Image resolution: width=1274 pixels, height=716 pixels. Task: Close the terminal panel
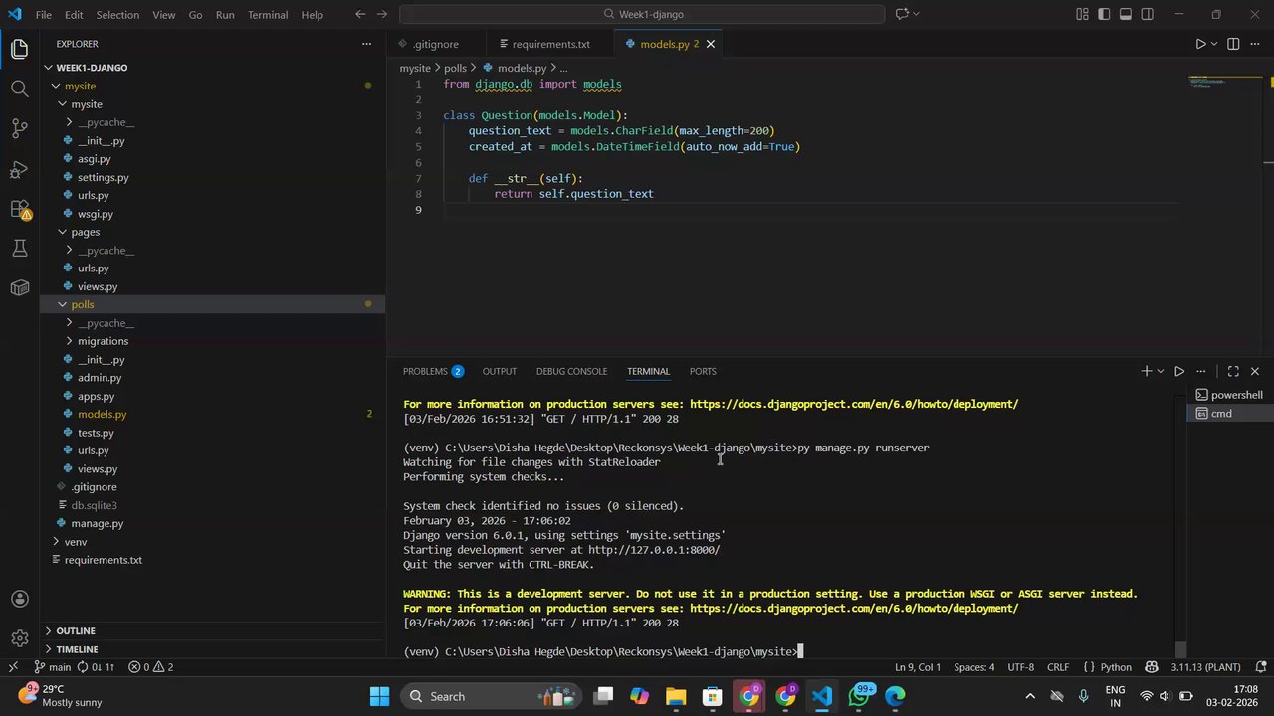pyautogui.click(x=1254, y=371)
